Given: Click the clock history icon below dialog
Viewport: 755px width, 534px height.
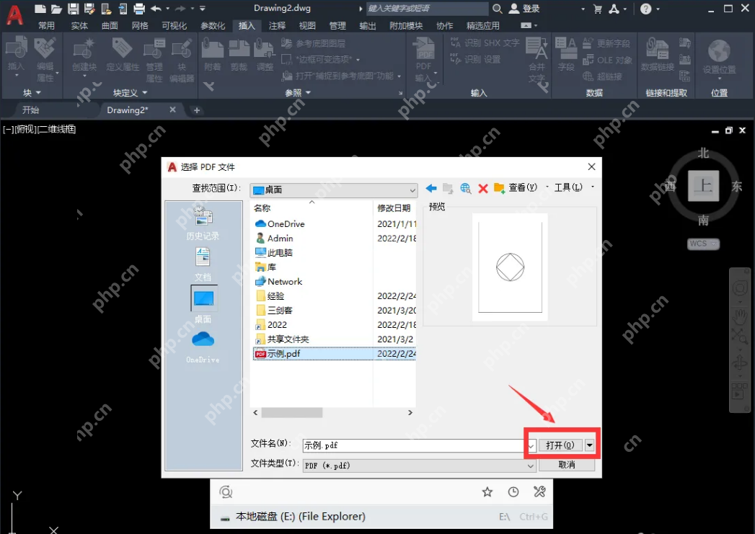Looking at the screenshot, I should click(513, 491).
